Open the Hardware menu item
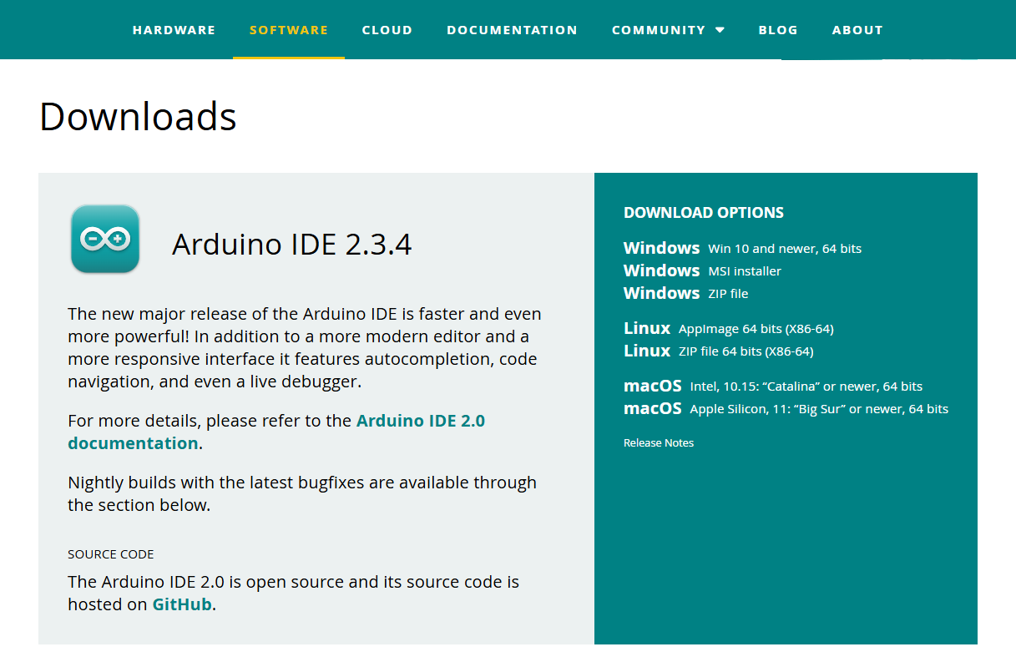This screenshot has width=1016, height=662. 174,30
